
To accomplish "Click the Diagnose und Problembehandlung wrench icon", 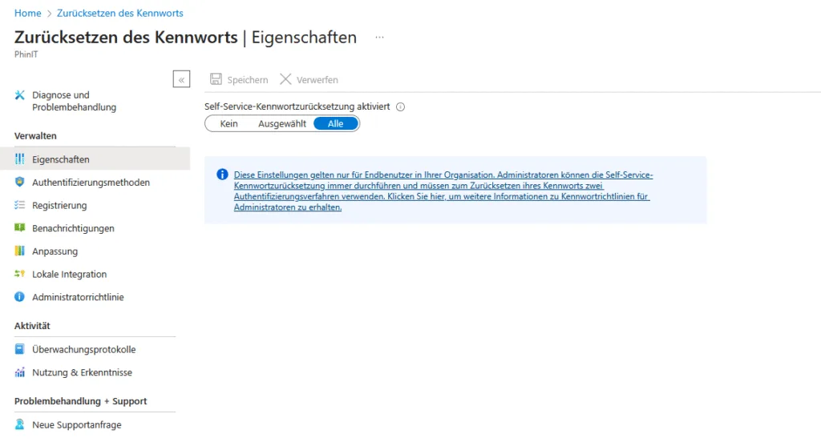I will (x=20, y=95).
